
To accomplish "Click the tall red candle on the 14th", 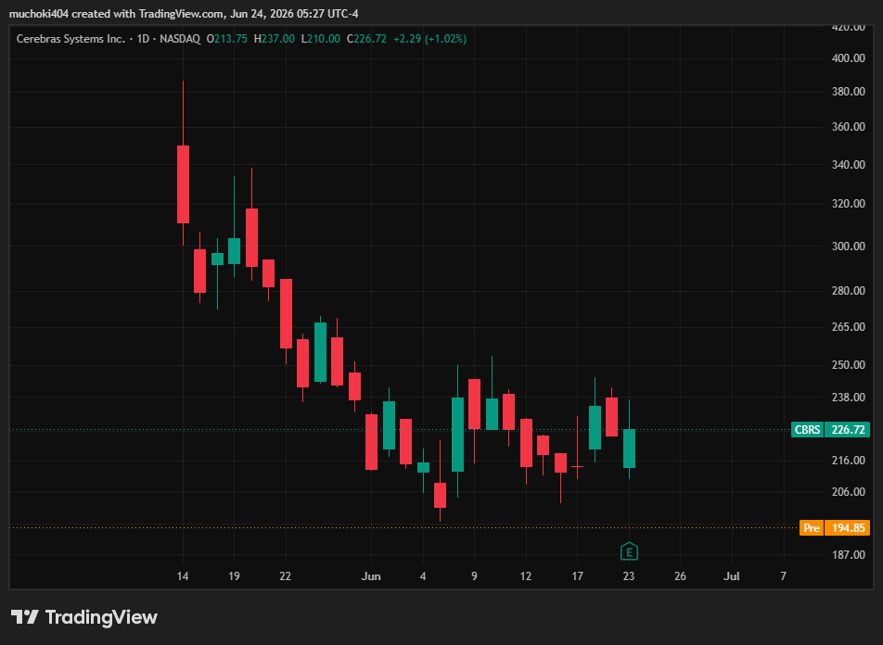I will coord(183,184).
